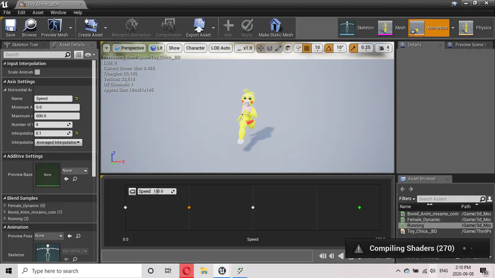Collapse the Input Interpolation section

tap(5, 64)
